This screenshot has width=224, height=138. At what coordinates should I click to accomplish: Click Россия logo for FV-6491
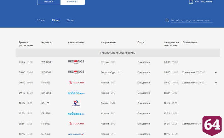coord(76,82)
